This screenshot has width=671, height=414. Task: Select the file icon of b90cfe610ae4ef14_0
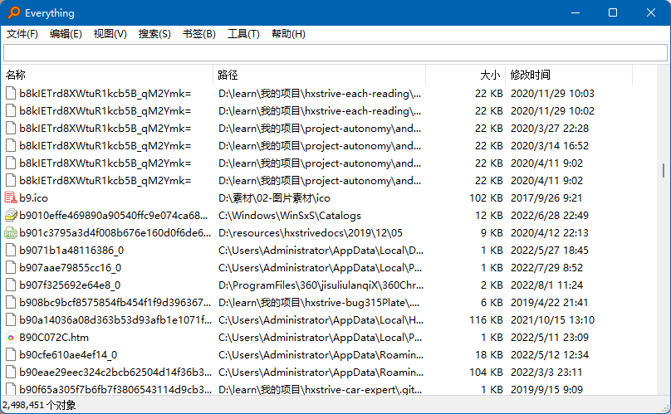point(11,354)
